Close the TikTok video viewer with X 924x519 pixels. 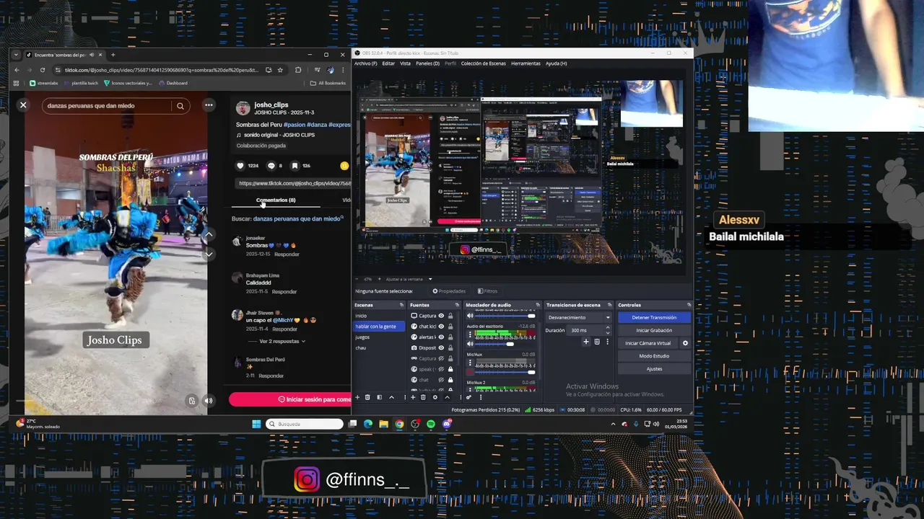(23, 105)
